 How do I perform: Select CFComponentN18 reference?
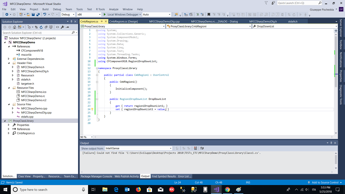tap(32, 51)
